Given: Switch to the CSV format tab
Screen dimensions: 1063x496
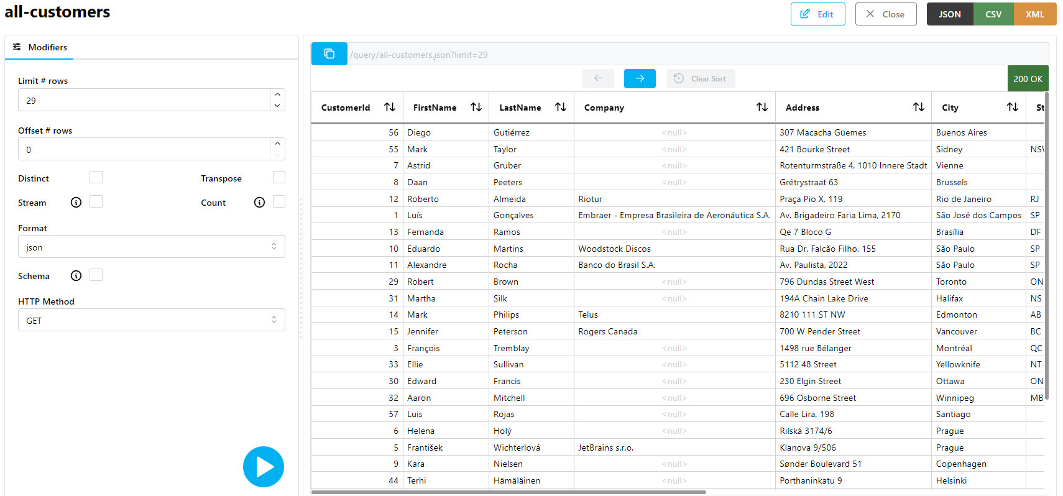Looking at the screenshot, I should tap(993, 14).
